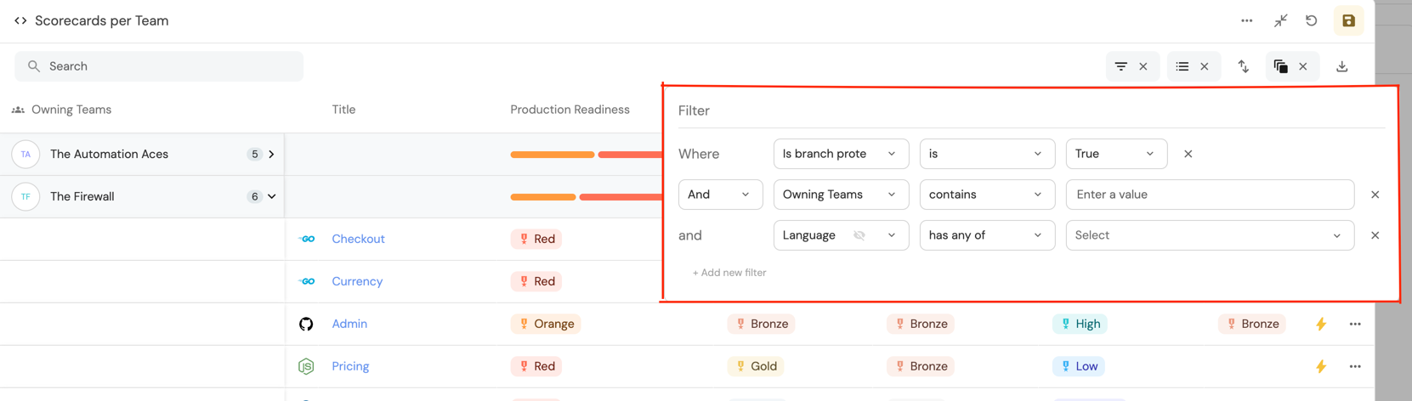This screenshot has height=401, width=1412.
Task: Collapse The Firewall team group
Action: [271, 196]
